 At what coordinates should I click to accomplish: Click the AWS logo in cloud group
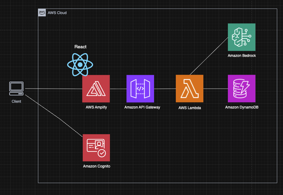click(42, 13)
